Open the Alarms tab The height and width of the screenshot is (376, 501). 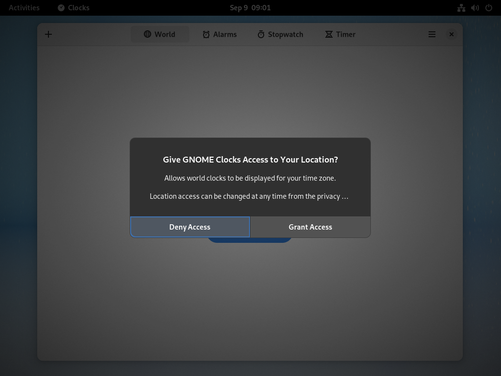click(x=220, y=34)
